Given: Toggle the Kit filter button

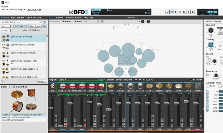Looking at the screenshot, I should pos(16,26).
